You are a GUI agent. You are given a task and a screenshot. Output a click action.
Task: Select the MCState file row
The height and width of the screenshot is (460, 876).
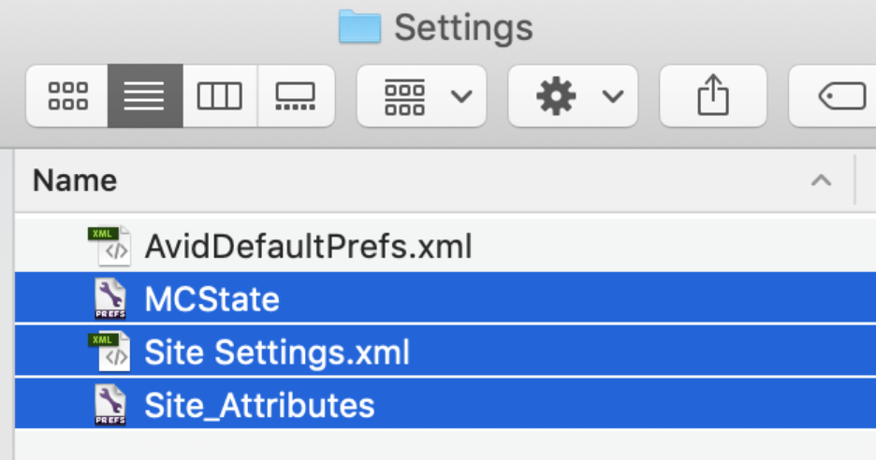coord(445,297)
